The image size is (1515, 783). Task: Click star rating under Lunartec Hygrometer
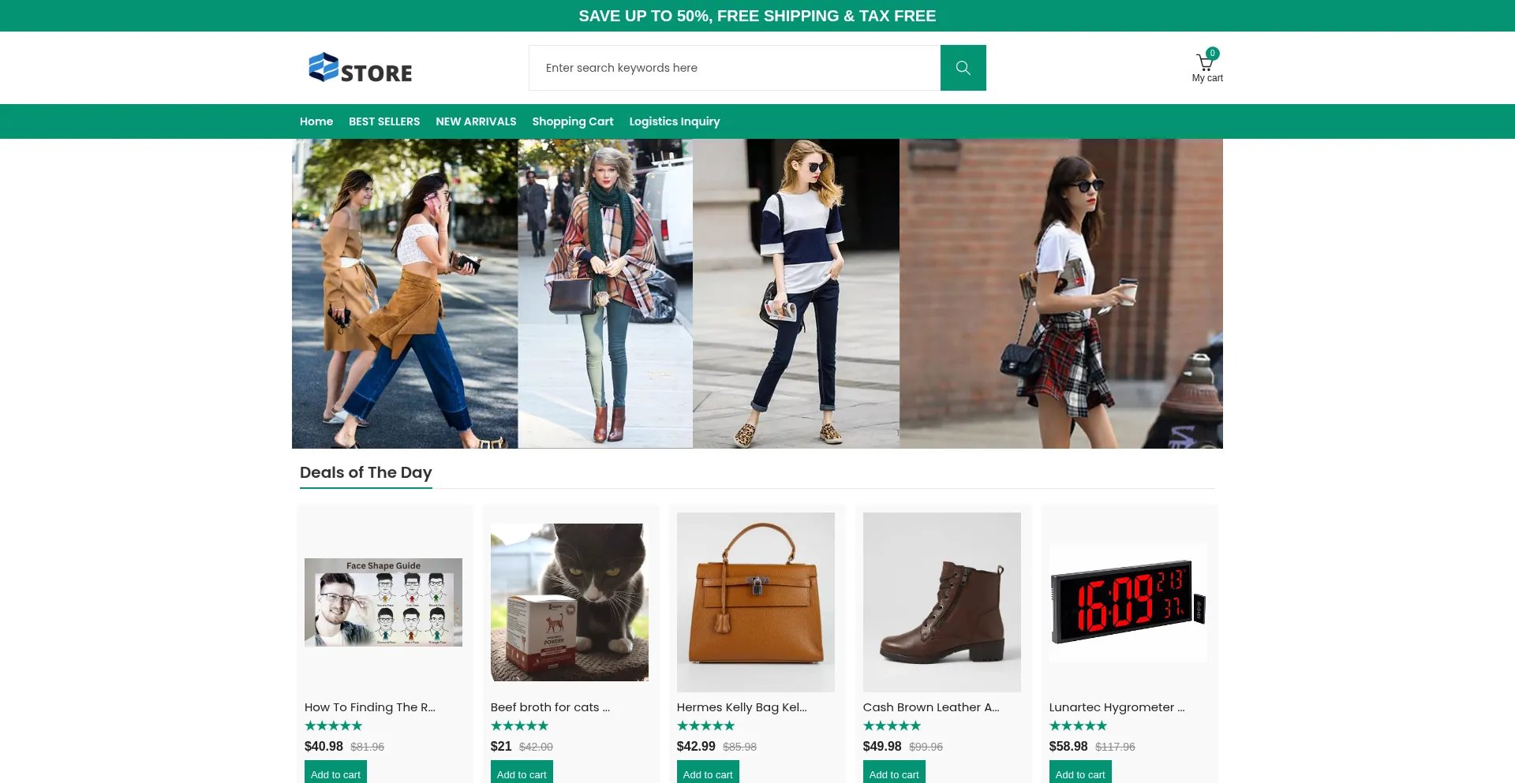[x=1078, y=725]
